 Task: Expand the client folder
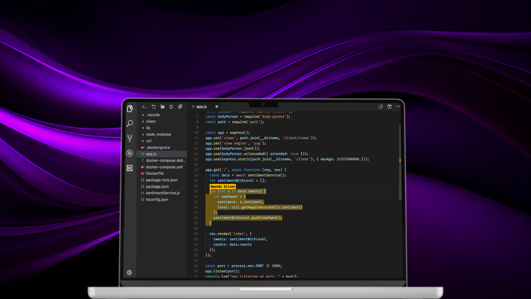151,121
